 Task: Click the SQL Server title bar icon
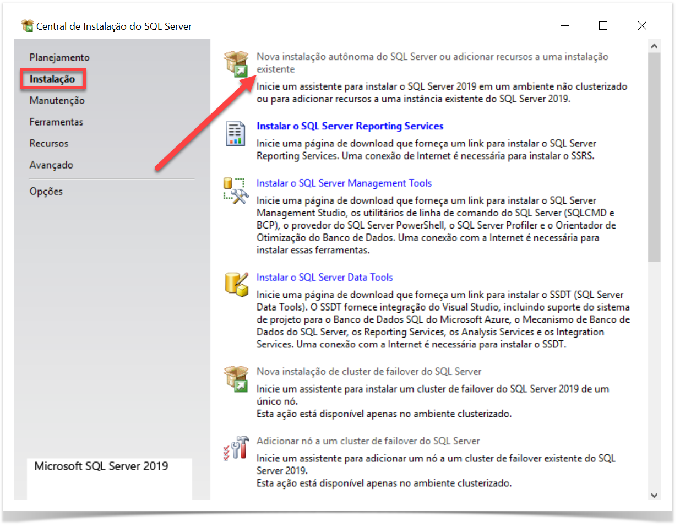[x=27, y=26]
